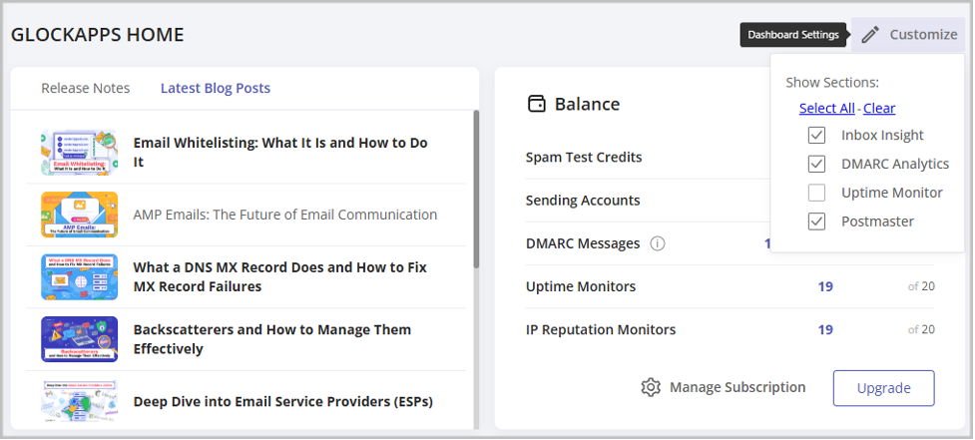Image resolution: width=975 pixels, height=440 pixels.
Task: Click the pencil icon beside Customize
Action: coord(870,35)
